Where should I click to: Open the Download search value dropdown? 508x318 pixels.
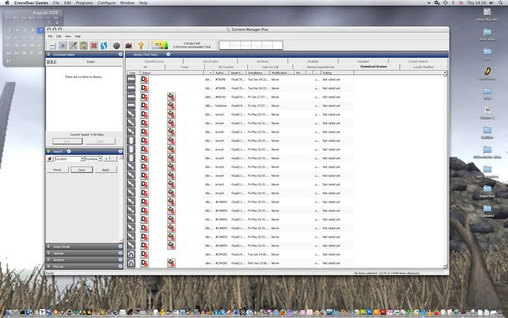click(93, 158)
